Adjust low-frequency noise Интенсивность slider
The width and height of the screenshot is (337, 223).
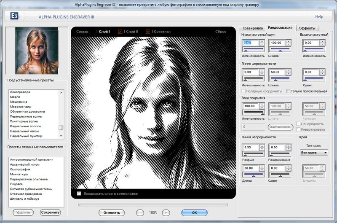253,49
